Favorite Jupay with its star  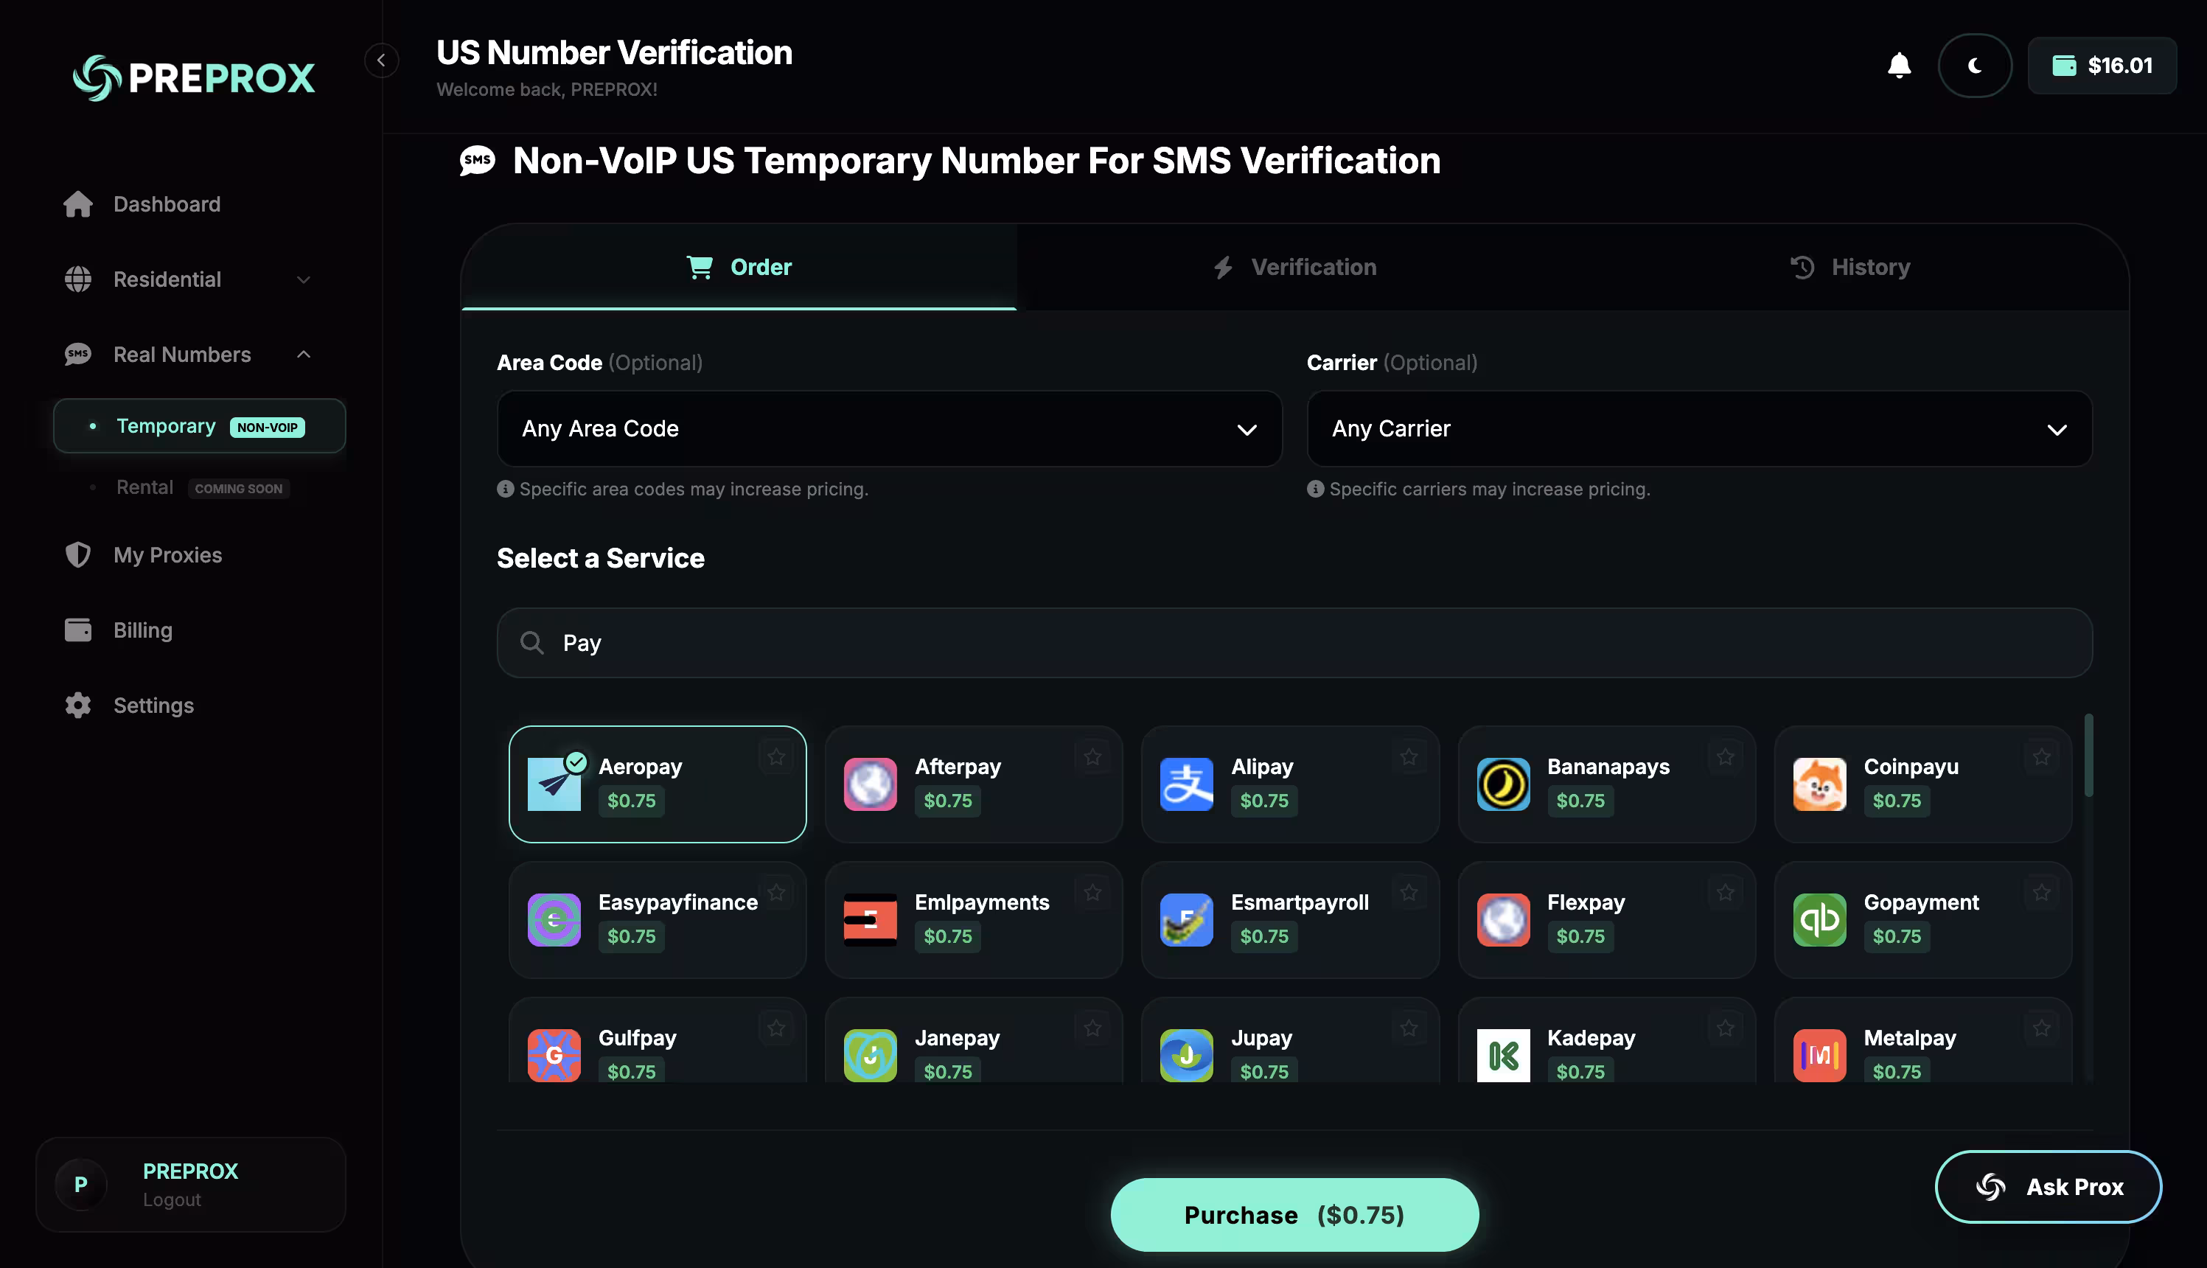[1409, 1028]
